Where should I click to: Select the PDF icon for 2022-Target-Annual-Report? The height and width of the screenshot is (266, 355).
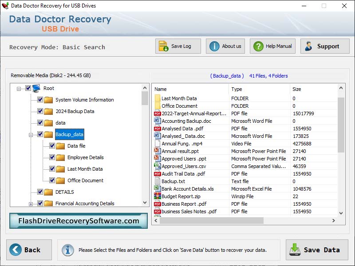(x=156, y=113)
